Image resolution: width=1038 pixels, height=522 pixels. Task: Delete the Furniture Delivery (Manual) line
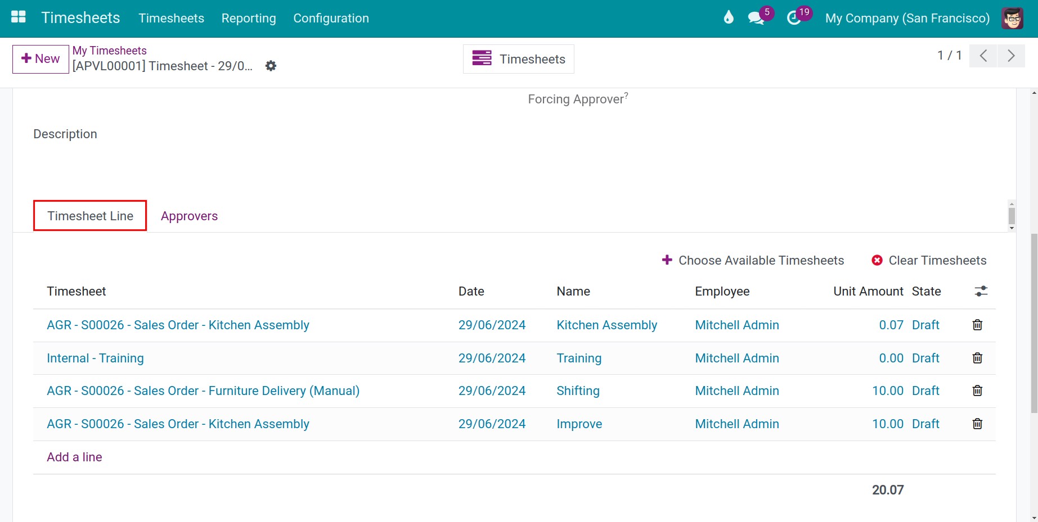(978, 391)
